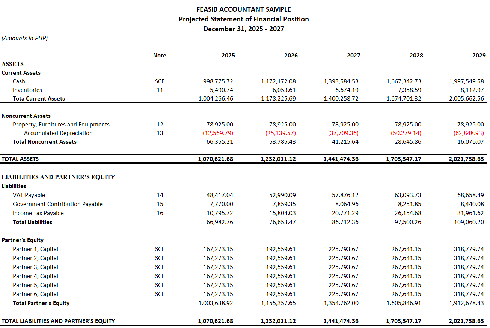The height and width of the screenshot is (328, 490).
Task: Select the ASSETS section heading
Action: point(12,64)
